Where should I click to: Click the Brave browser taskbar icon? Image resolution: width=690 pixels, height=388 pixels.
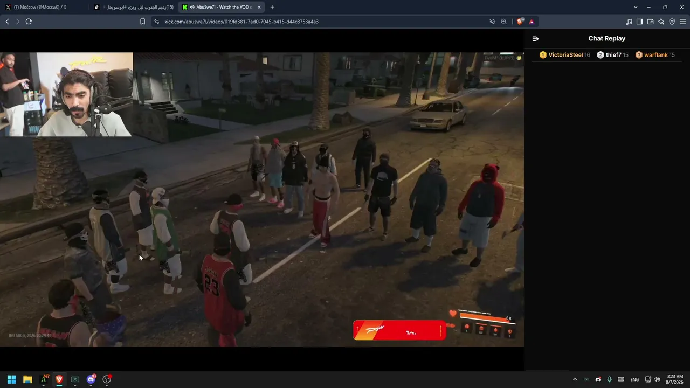click(x=59, y=379)
